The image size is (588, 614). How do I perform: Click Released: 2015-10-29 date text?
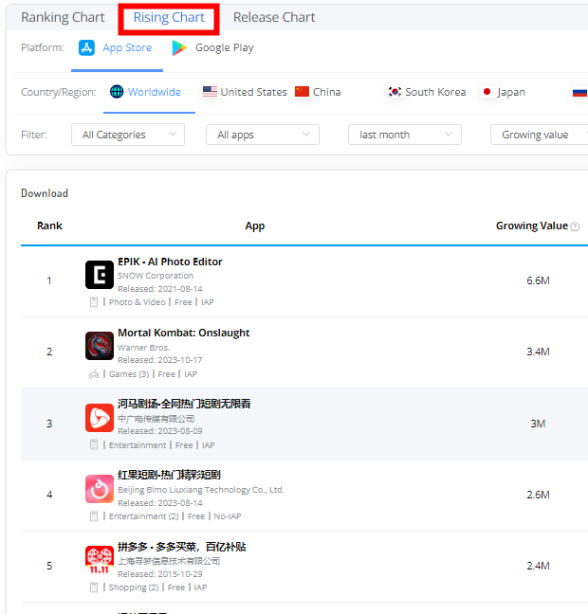(x=160, y=574)
